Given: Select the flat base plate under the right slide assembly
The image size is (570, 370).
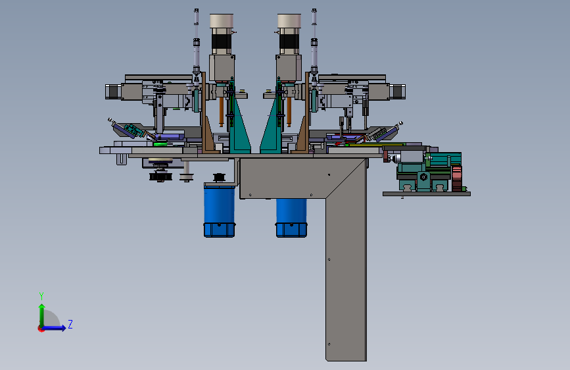Looking at the screenshot, I should click(427, 194).
